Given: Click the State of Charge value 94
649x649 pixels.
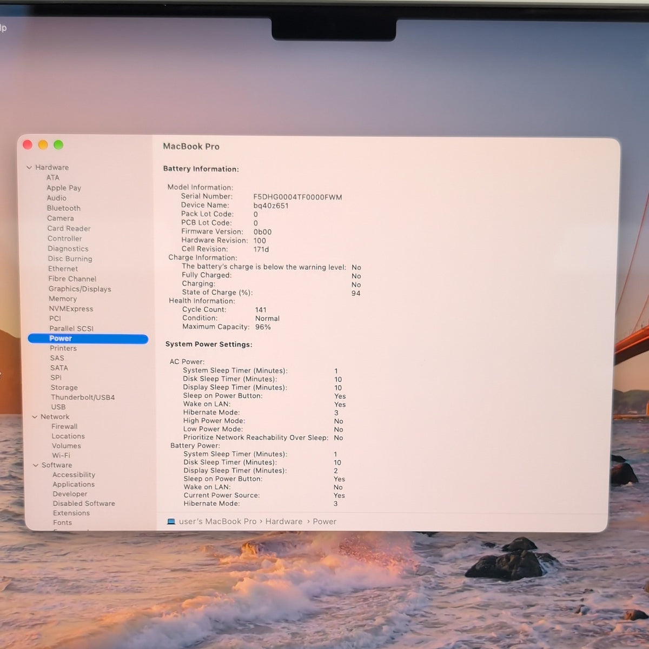Looking at the screenshot, I should coord(356,294).
